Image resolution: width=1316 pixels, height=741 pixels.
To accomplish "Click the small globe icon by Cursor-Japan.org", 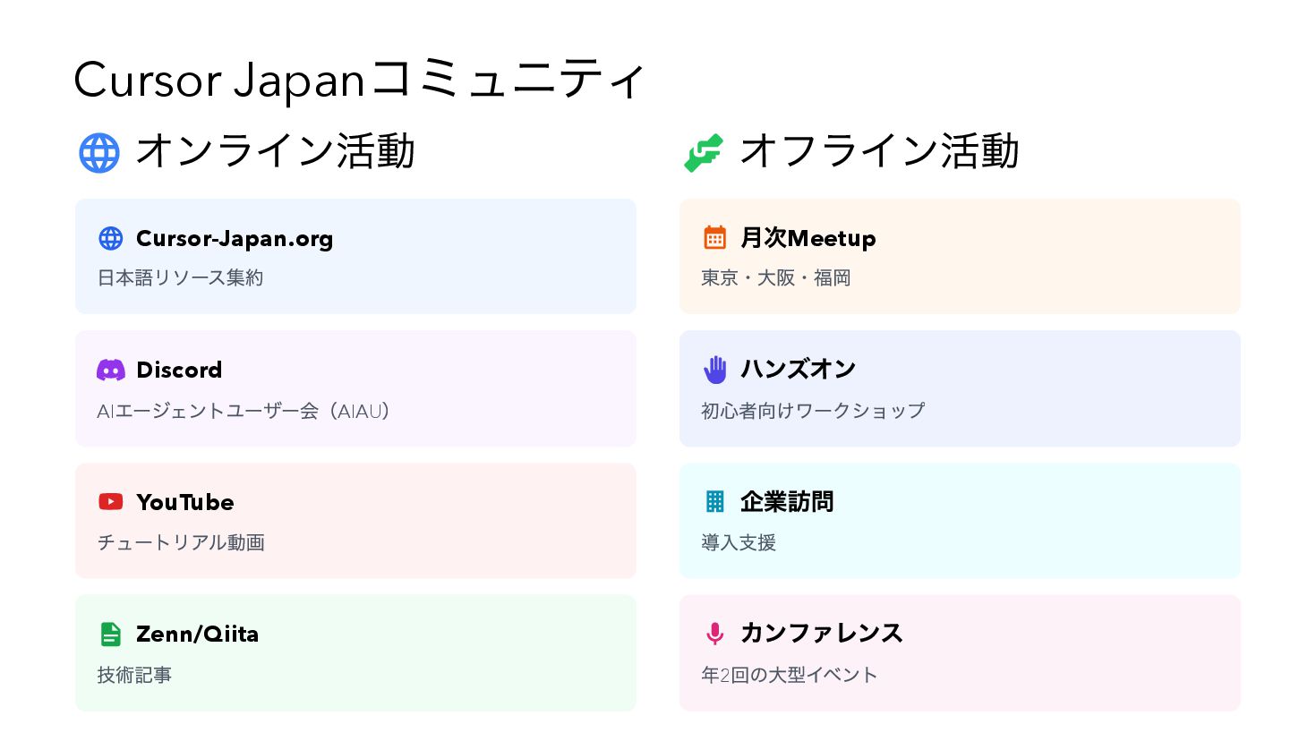I will tap(111, 238).
